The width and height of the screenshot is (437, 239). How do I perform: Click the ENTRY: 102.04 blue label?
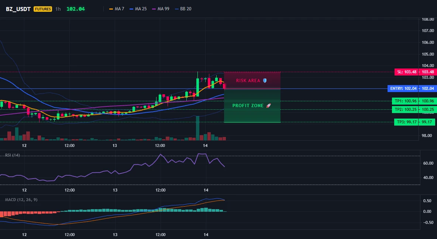click(403, 88)
